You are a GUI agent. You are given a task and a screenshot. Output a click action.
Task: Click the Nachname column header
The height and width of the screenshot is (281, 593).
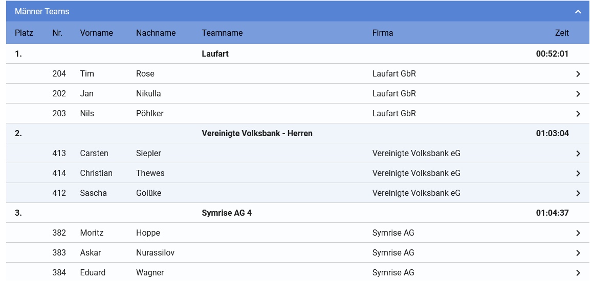(x=156, y=33)
